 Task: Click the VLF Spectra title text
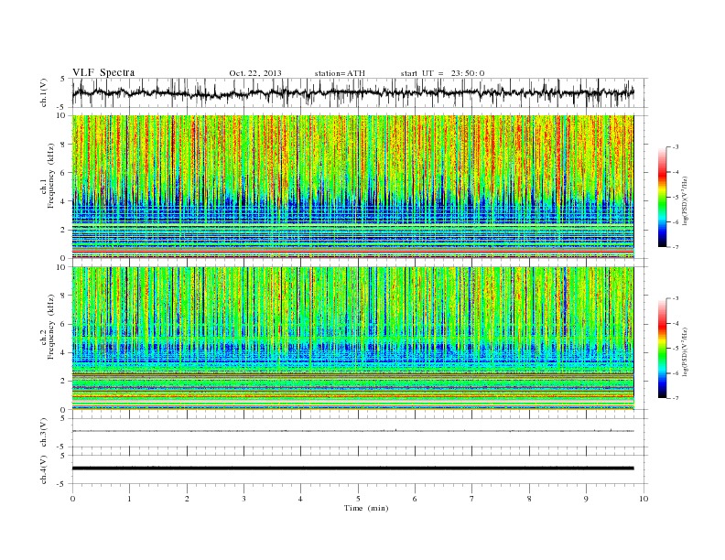(103, 72)
